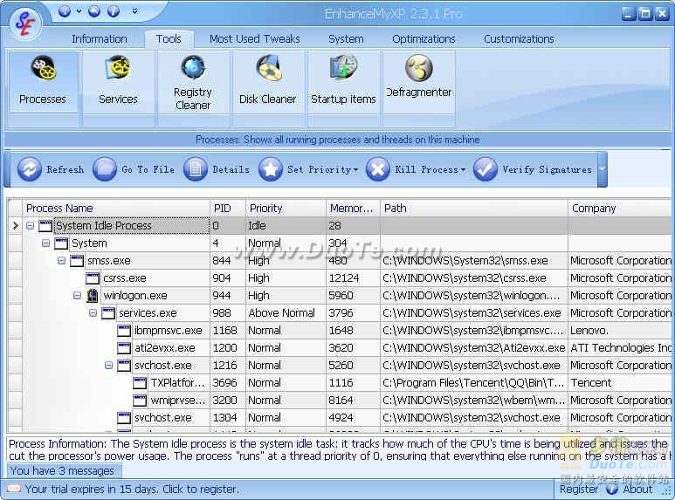Viewport: 675px width, 500px height.
Task: Click the row selector arrow for System Idle Process
Action: (16, 225)
